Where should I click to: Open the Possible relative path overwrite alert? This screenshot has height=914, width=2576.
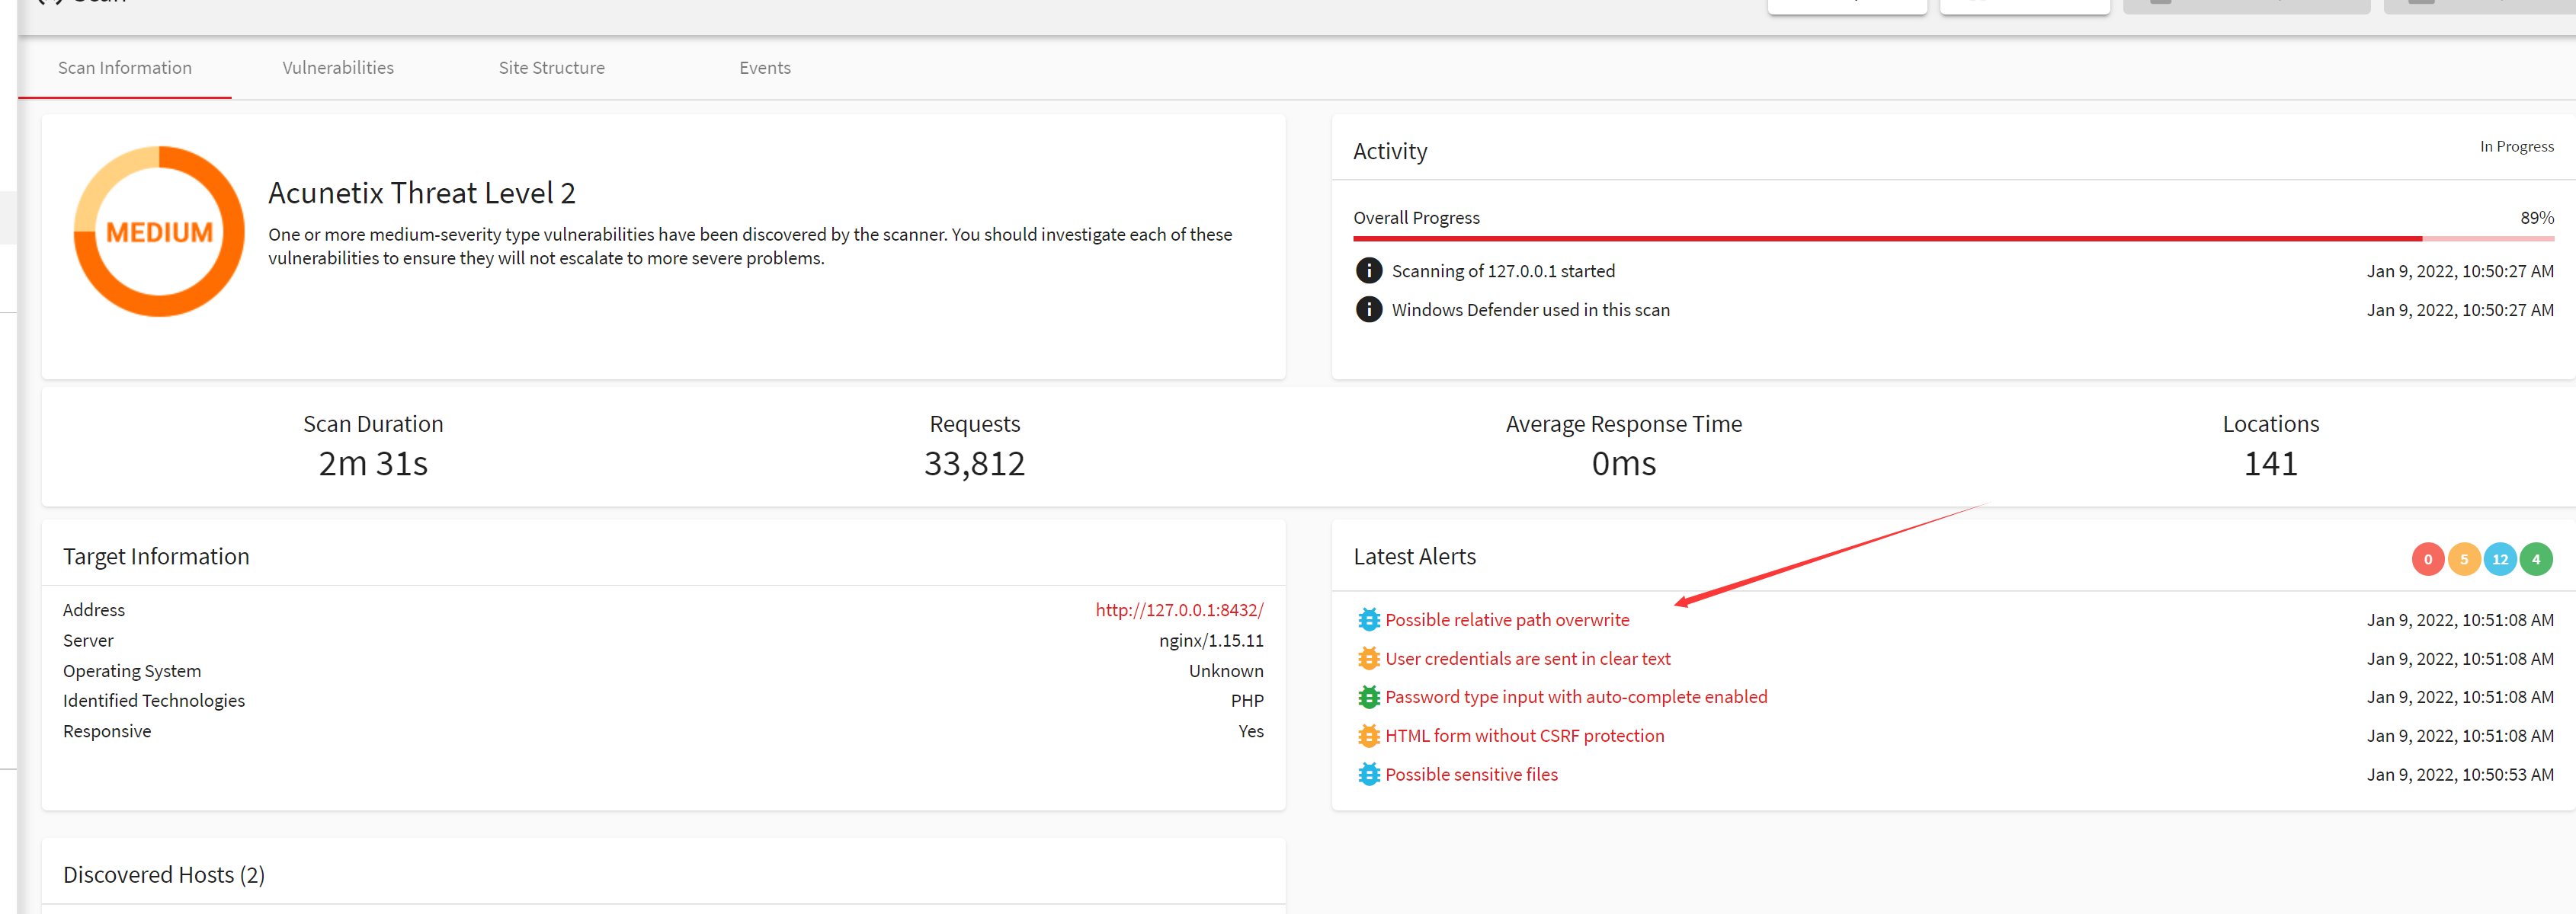coord(1506,620)
